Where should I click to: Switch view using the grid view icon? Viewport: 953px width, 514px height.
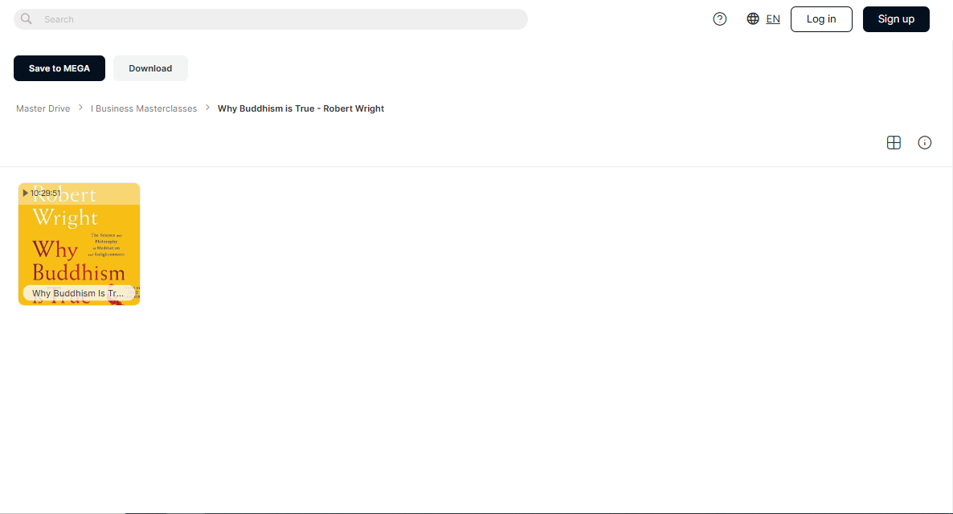click(894, 143)
